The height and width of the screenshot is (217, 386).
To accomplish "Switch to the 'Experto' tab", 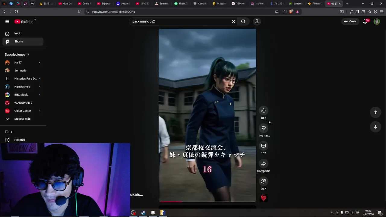I will pos(104,4).
